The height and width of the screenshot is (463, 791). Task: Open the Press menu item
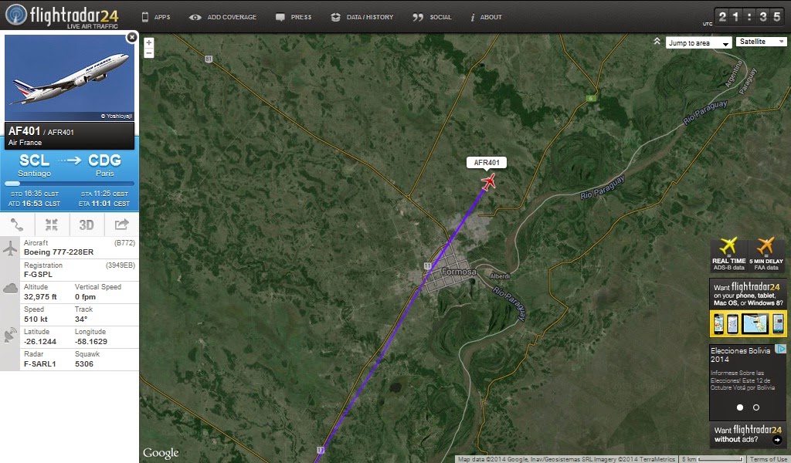click(294, 17)
